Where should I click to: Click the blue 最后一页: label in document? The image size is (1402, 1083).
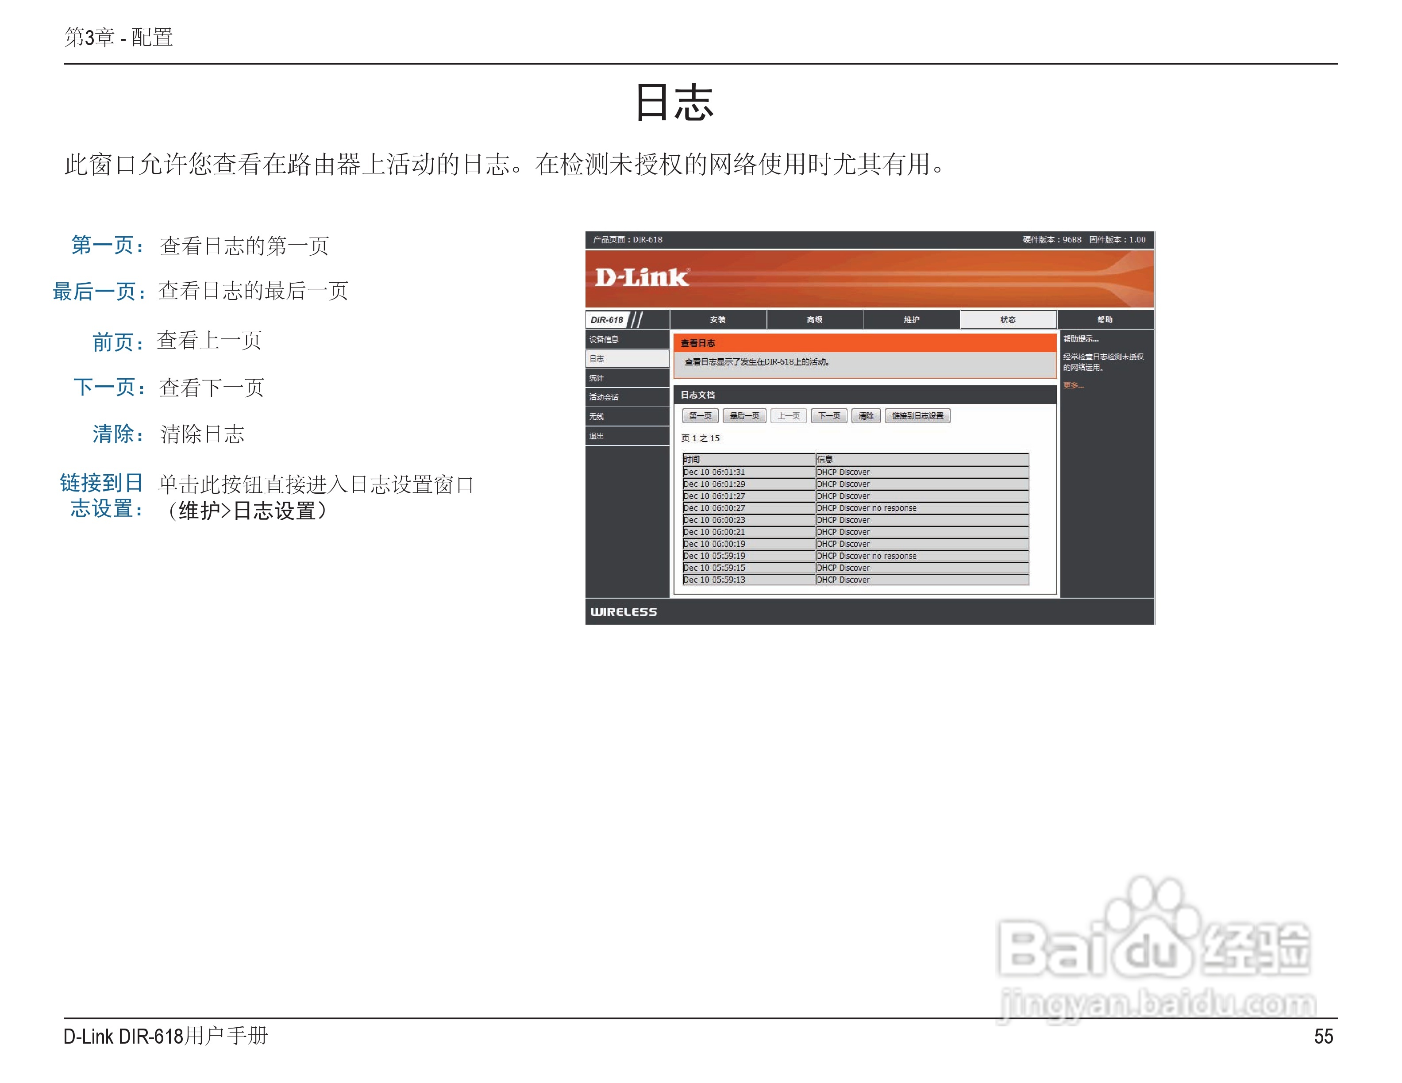pyautogui.click(x=100, y=291)
